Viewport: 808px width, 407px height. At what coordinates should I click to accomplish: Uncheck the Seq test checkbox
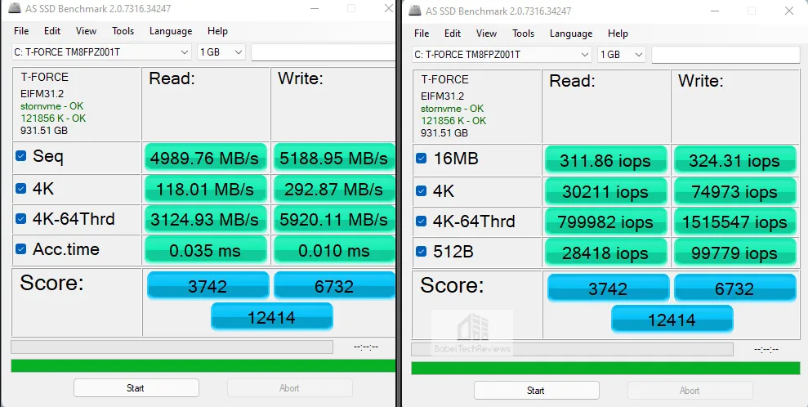click(20, 155)
